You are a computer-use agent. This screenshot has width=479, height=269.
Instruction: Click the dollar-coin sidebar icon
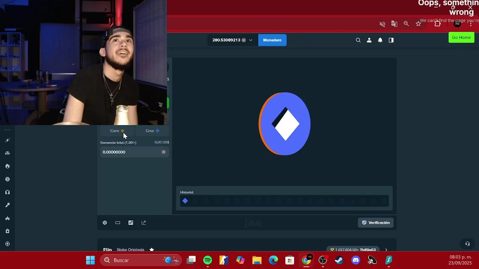[7, 179]
